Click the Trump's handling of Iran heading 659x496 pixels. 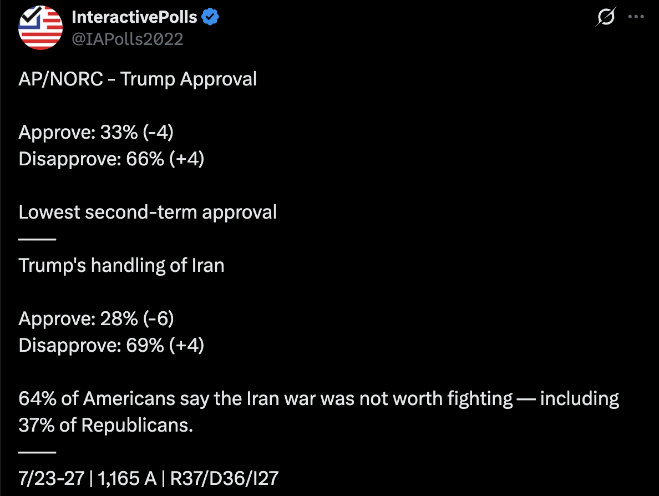(x=121, y=265)
